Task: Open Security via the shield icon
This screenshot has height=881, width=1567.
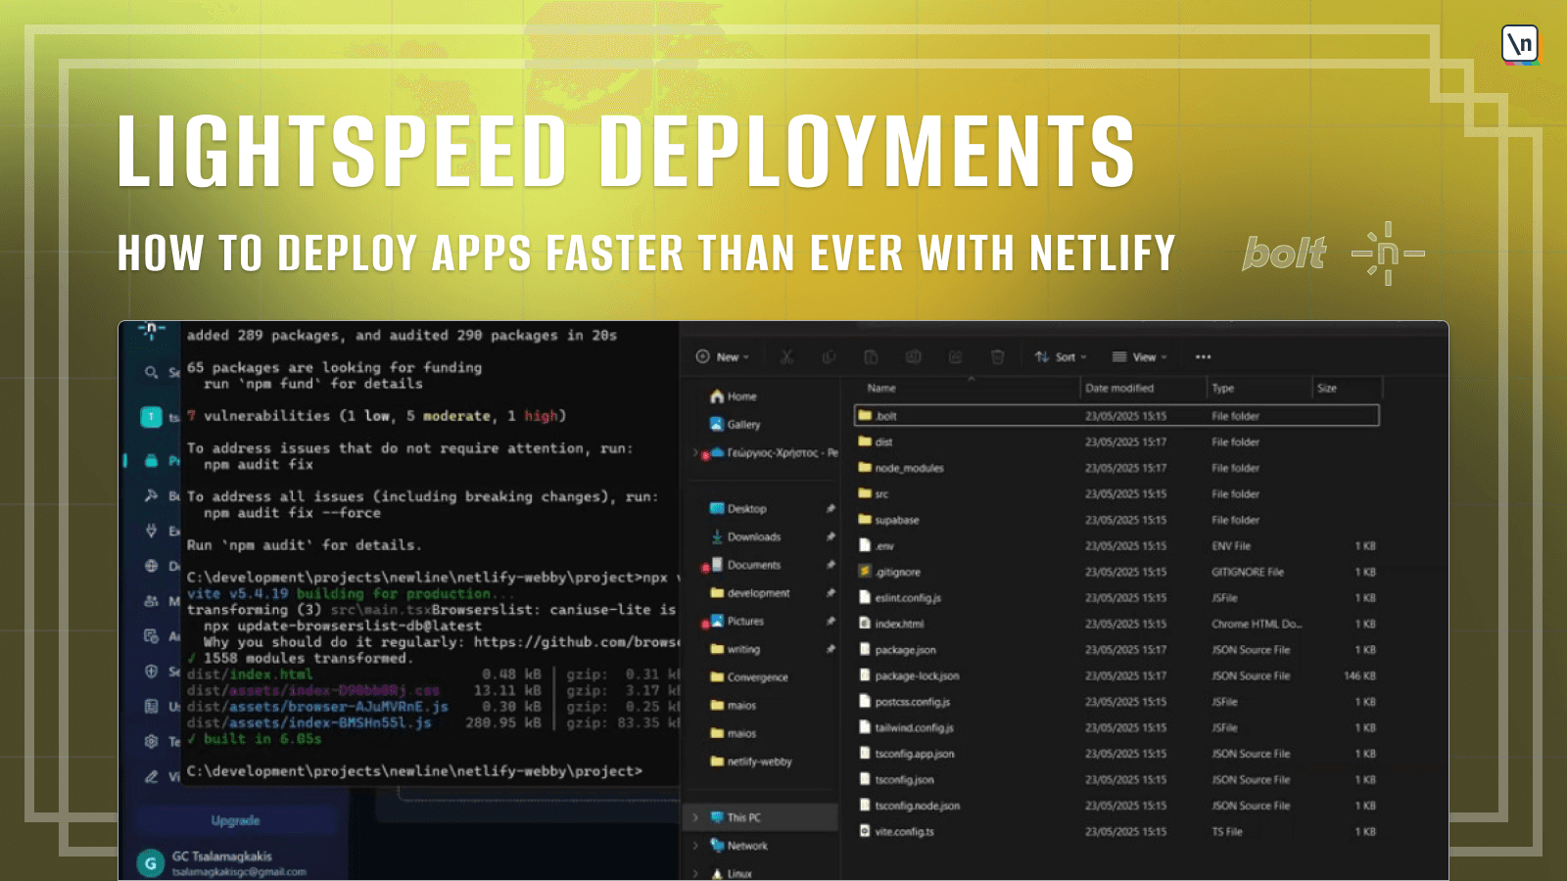Action: [151, 672]
